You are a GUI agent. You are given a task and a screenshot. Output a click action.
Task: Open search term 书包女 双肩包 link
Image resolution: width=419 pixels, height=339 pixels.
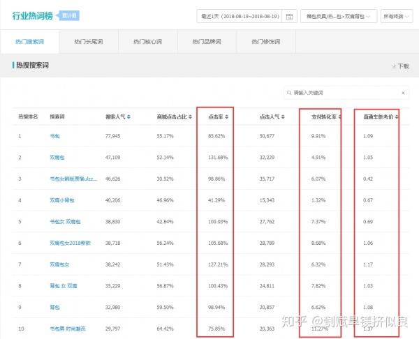tap(65, 222)
